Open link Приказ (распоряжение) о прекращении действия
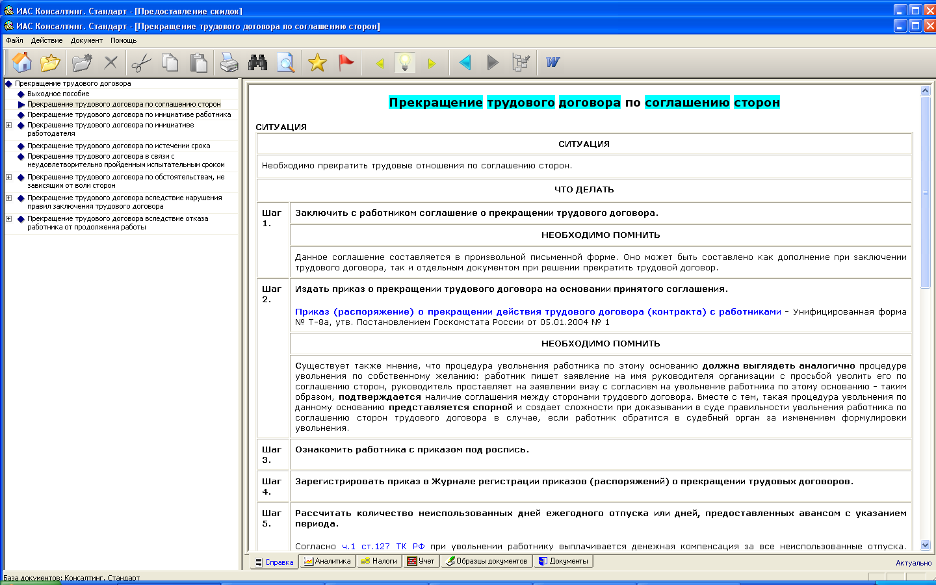 point(538,311)
